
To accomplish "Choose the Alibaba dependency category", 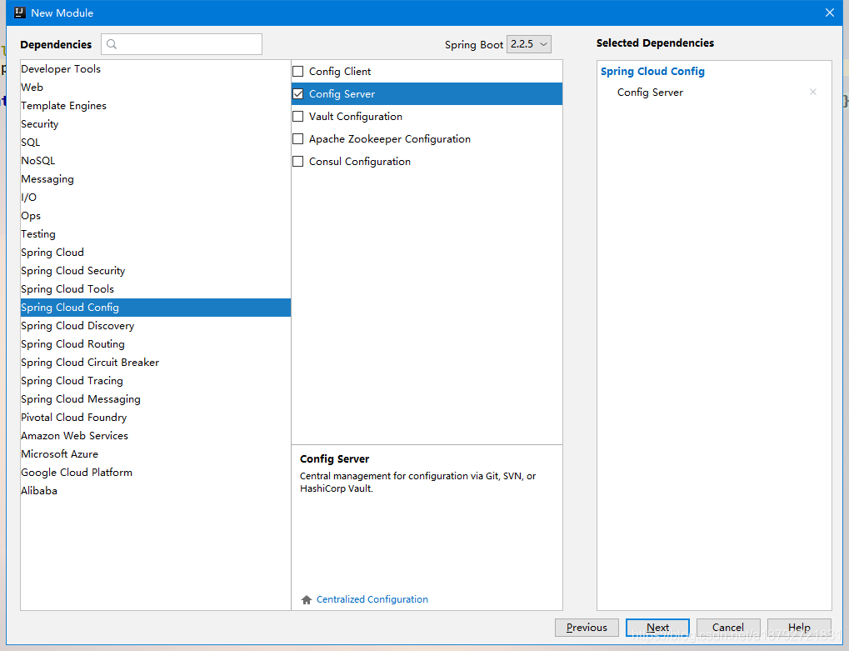I will coord(156,491).
